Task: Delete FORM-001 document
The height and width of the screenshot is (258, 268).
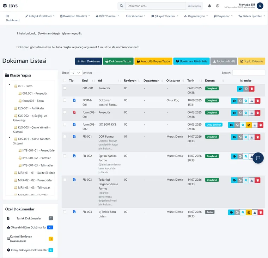Action: pos(257,101)
